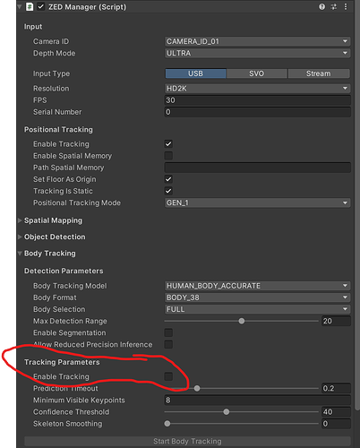This screenshot has width=360, height=448.
Task: Select Stream input type
Action: [x=319, y=73]
